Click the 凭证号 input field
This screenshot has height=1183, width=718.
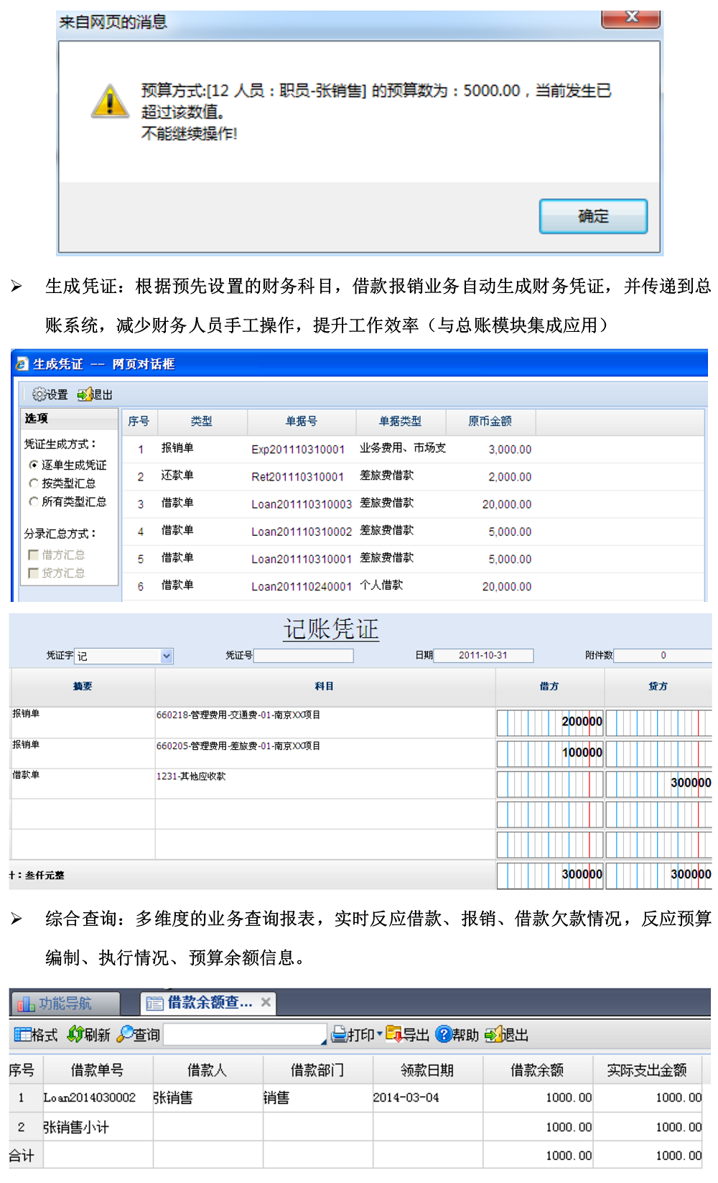pos(303,656)
